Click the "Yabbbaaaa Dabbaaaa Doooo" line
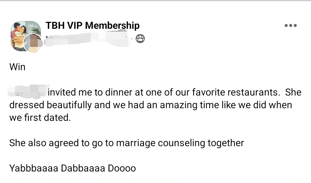The image size is (311, 183). [72, 168]
